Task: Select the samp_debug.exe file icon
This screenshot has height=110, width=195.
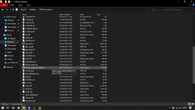Action: (23, 95)
